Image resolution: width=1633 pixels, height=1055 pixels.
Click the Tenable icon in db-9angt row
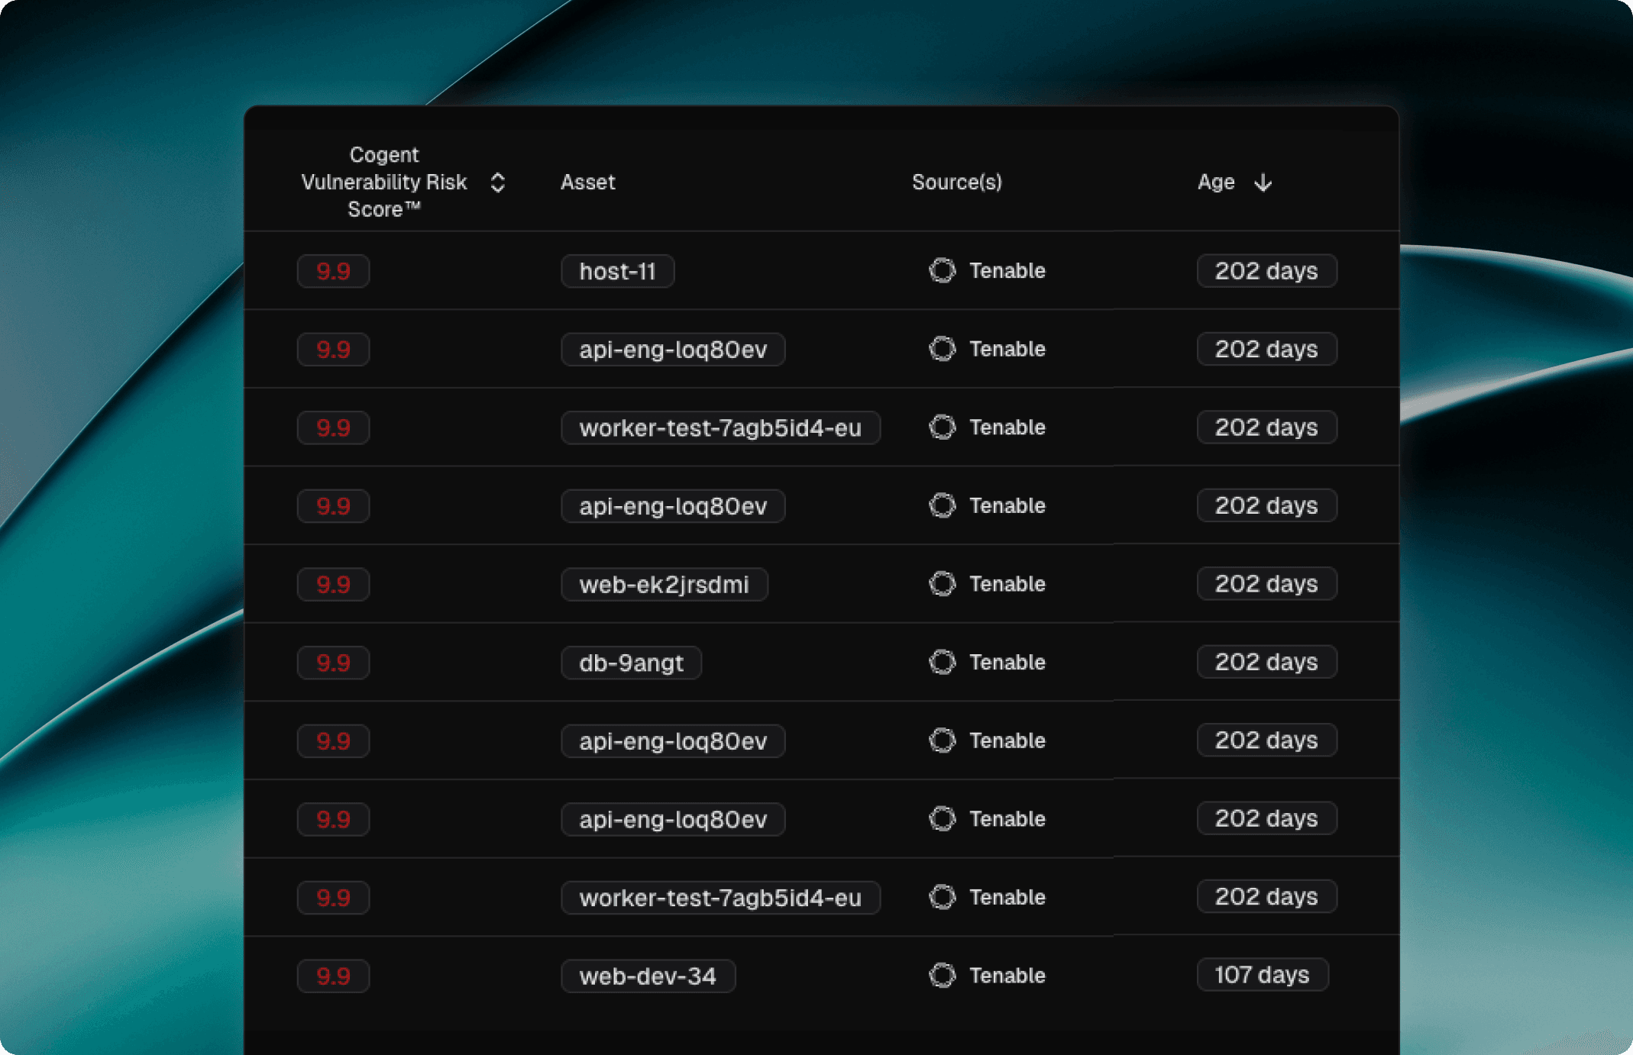(942, 662)
